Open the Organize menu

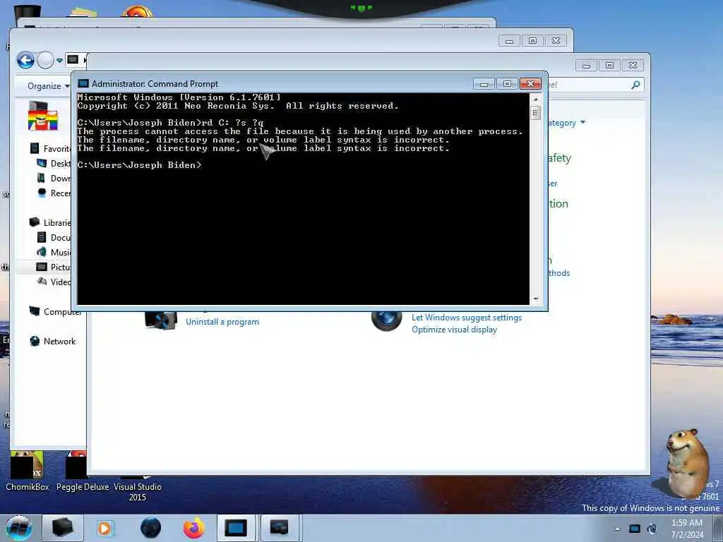49,85
